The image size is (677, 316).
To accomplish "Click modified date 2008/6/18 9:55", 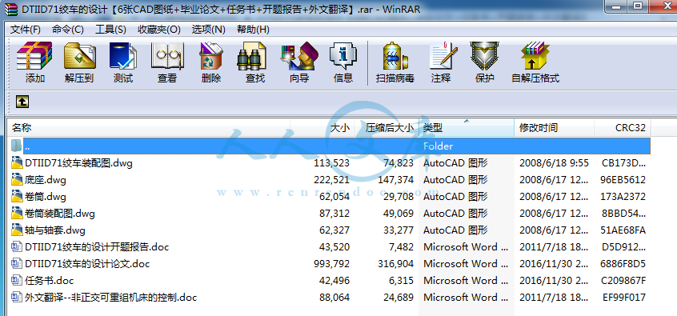I will [x=554, y=163].
